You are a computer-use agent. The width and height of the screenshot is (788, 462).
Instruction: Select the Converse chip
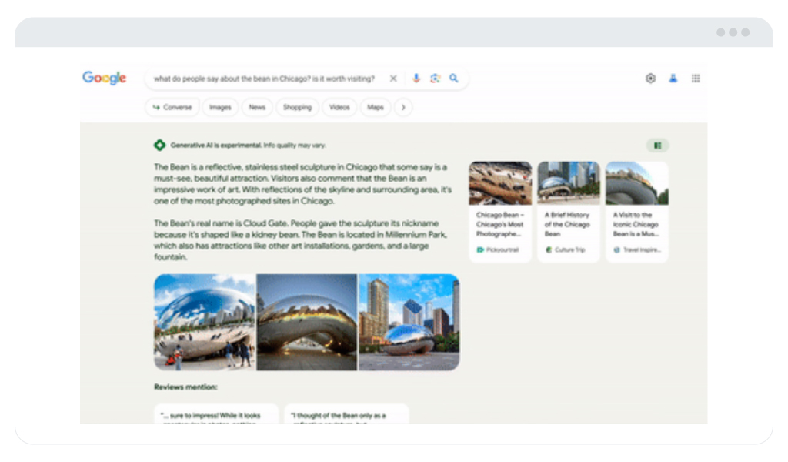click(172, 107)
